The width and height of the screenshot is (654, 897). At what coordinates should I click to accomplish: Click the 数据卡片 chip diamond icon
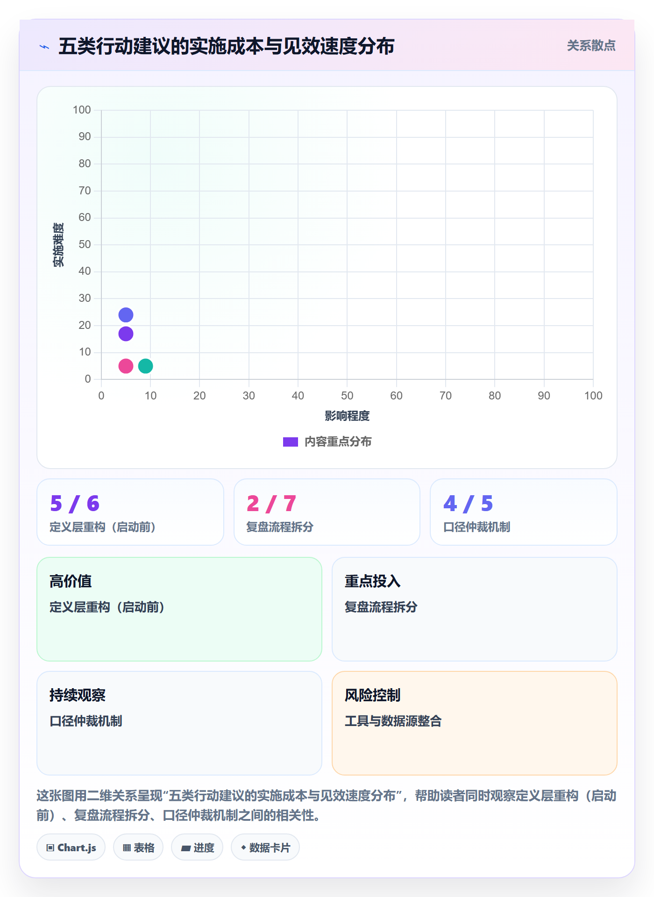pos(243,847)
